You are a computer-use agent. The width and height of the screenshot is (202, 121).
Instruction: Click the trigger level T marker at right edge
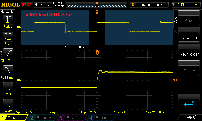point(175,80)
